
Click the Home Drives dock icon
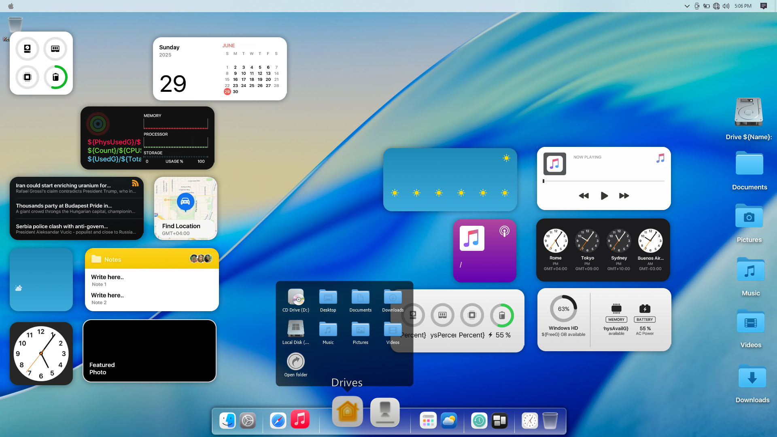347,412
